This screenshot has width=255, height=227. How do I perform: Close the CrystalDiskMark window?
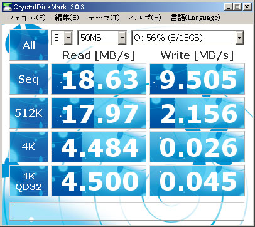coord(247,7)
